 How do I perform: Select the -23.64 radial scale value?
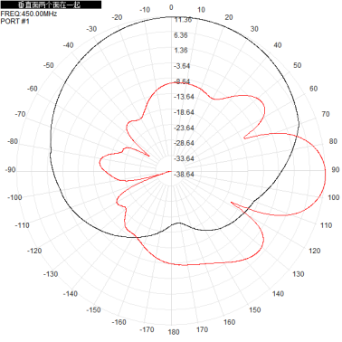[x=184, y=128]
